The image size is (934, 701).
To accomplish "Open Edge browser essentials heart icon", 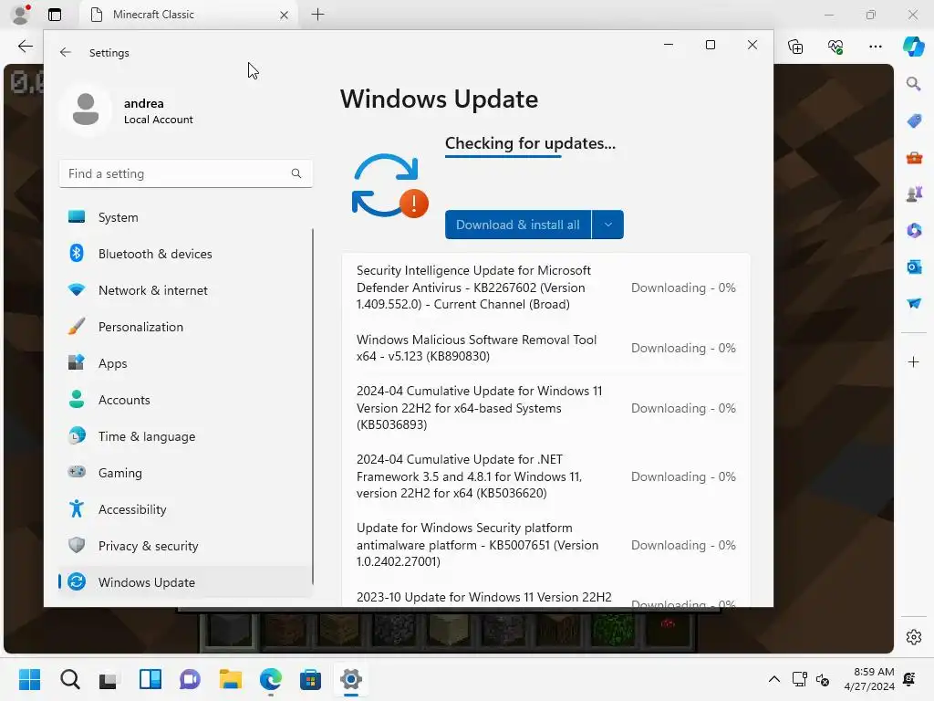I will pyautogui.click(x=835, y=47).
